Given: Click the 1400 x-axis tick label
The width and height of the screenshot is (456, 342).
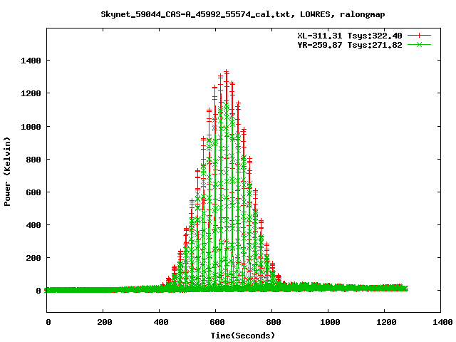Looking at the screenshot, I should pos(442,322).
